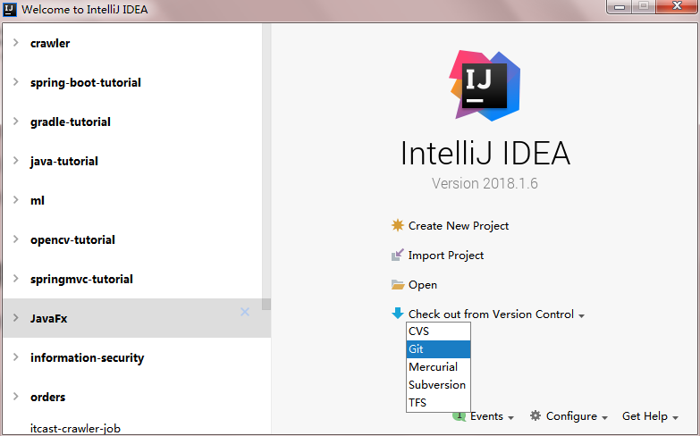The width and height of the screenshot is (700, 436).
Task: Open the springmvc-tutorial project
Action: tap(81, 279)
